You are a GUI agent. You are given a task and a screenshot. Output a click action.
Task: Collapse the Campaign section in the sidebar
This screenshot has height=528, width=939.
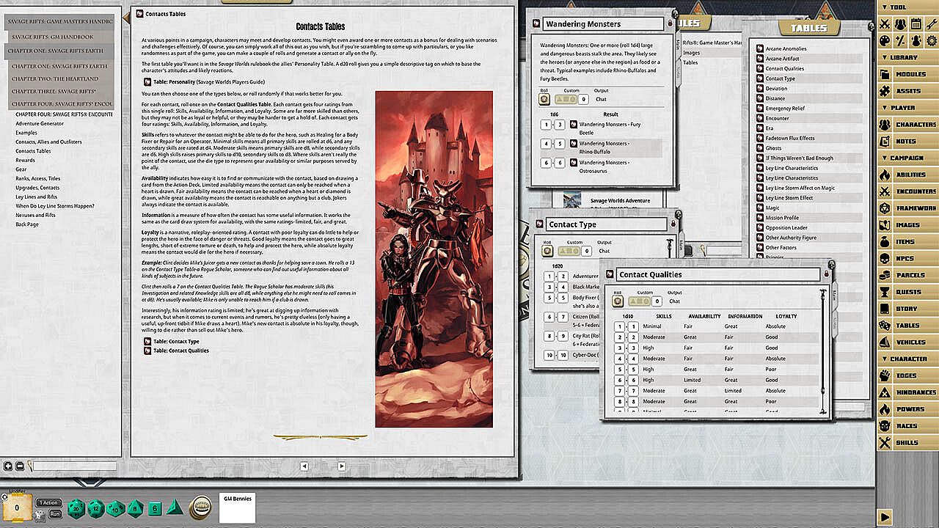click(907, 158)
